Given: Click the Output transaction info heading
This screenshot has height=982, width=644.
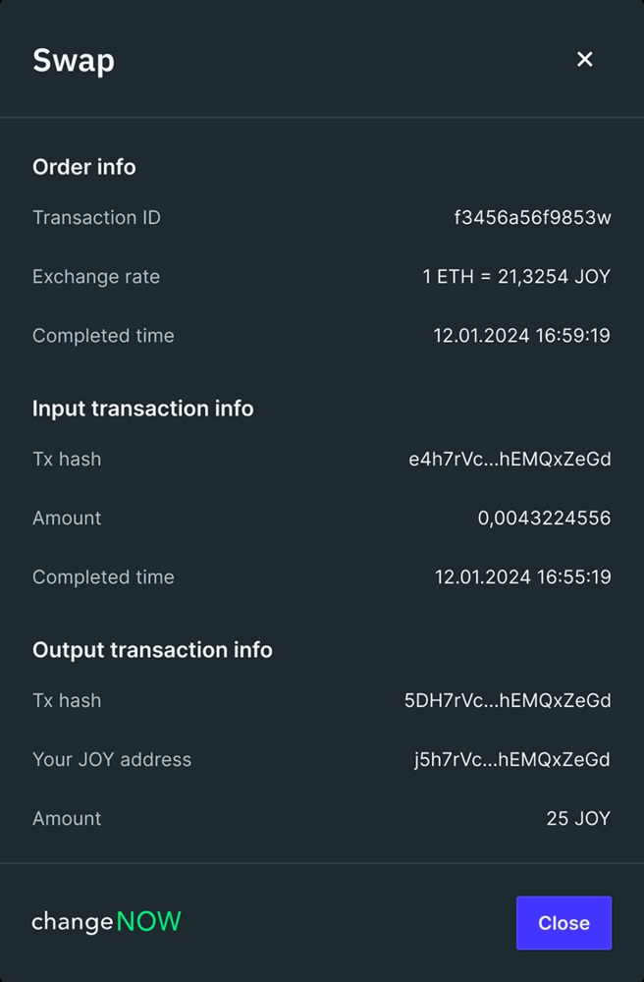Looking at the screenshot, I should [152, 650].
